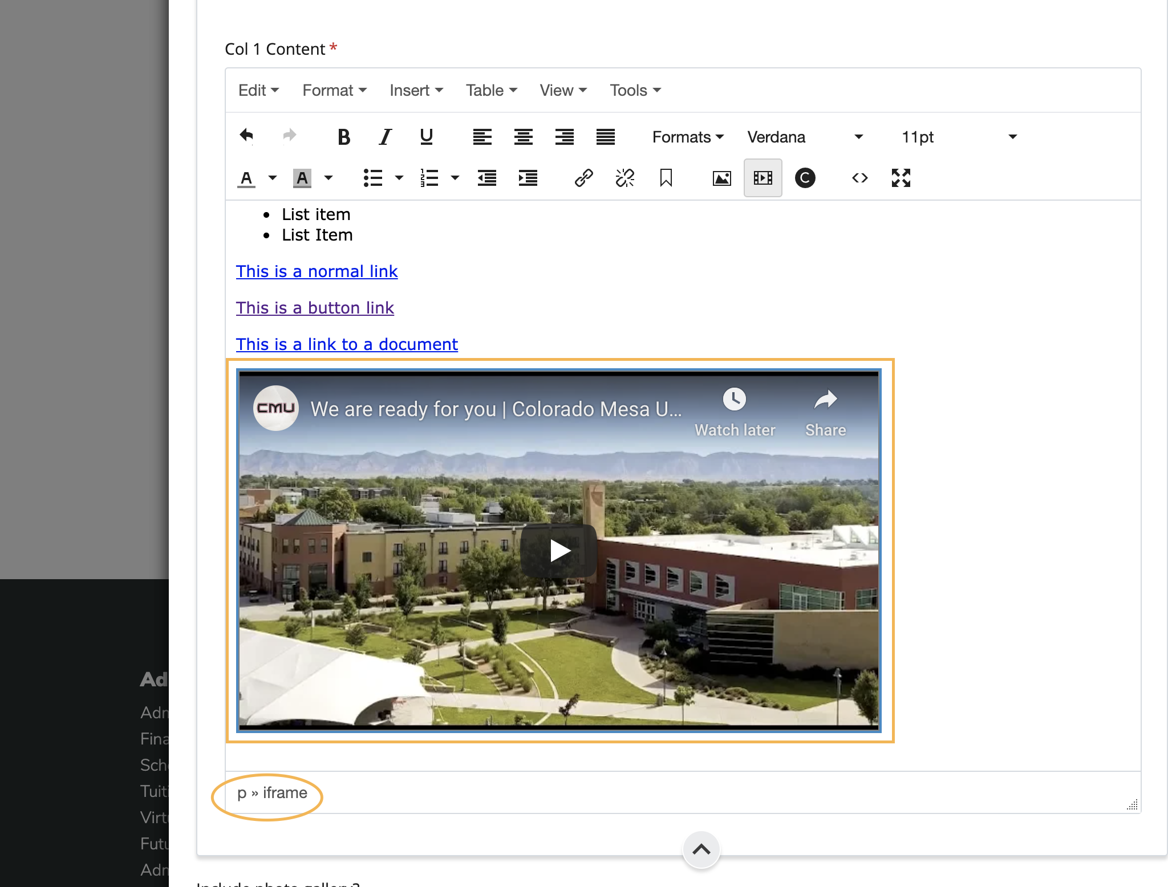The height and width of the screenshot is (887, 1168).
Task: Toggle italic text formatting
Action: 386,137
